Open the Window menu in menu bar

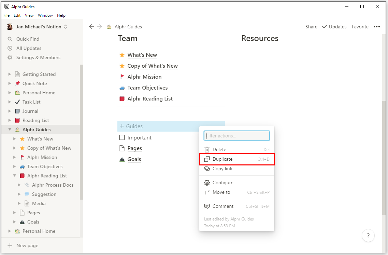pos(45,15)
